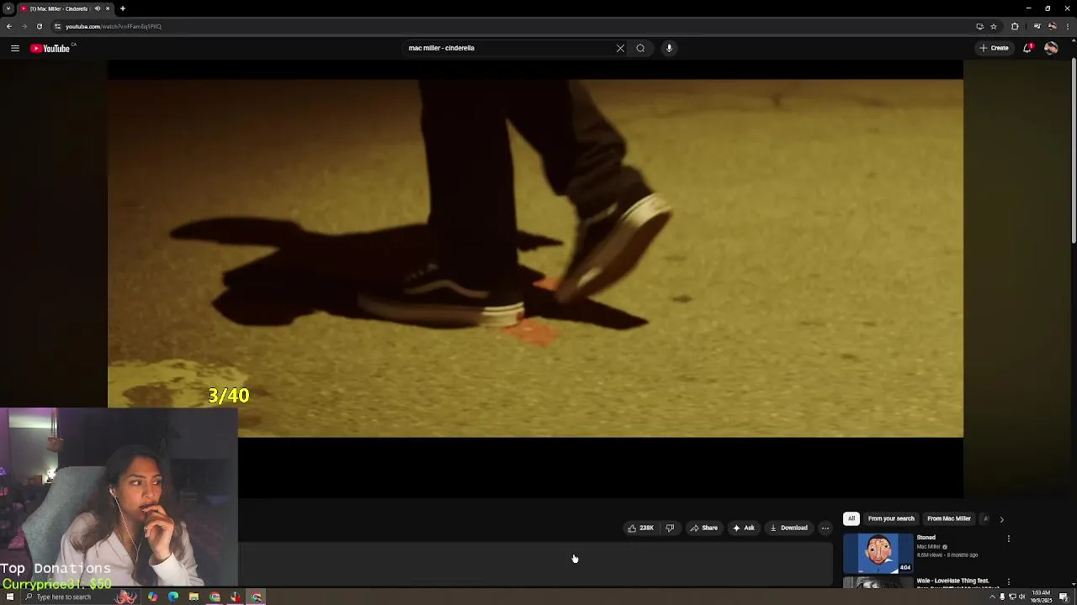Open the install/cast icon in address bar
The height and width of the screenshot is (605, 1077).
tap(979, 26)
